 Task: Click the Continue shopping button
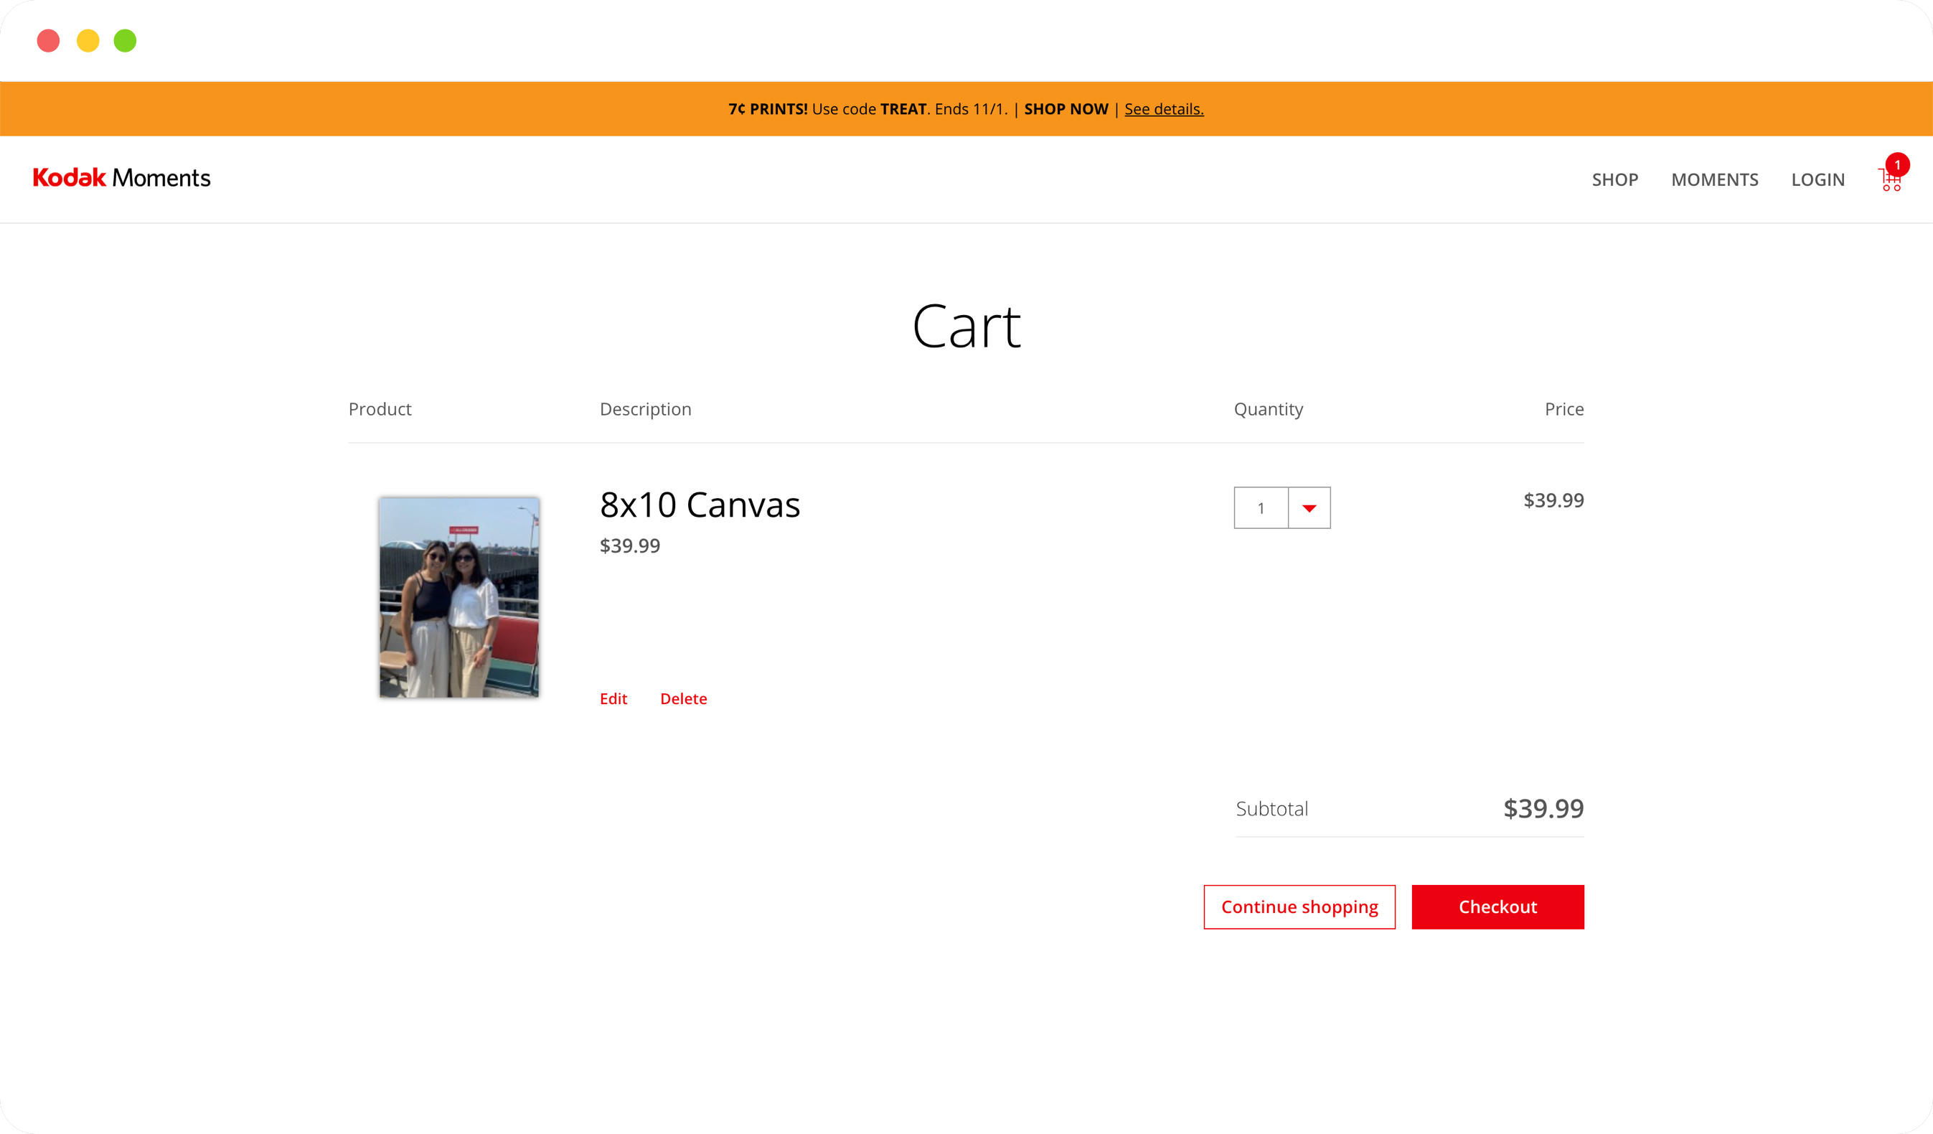[1299, 907]
